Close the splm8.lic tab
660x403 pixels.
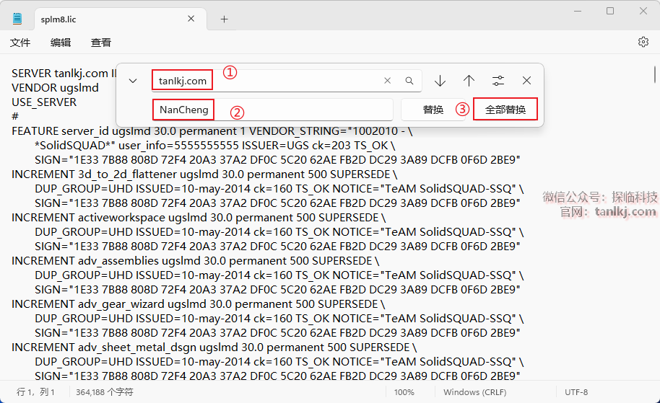[x=191, y=19]
